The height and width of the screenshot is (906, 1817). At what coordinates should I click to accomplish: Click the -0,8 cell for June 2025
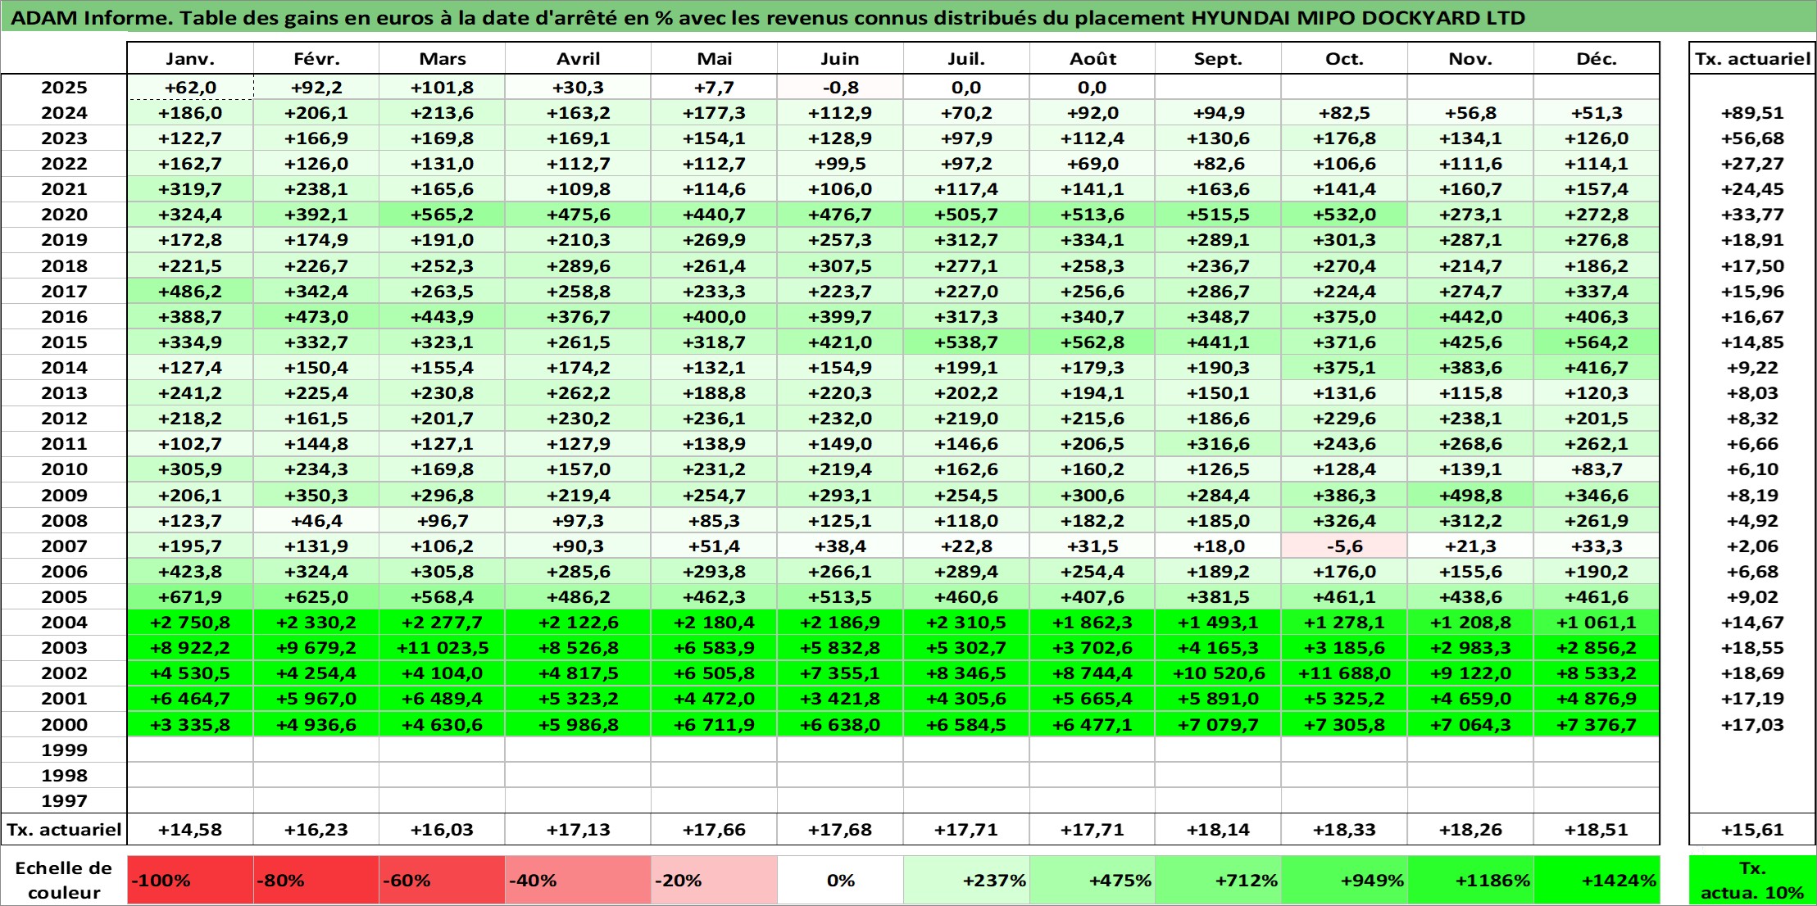(840, 88)
